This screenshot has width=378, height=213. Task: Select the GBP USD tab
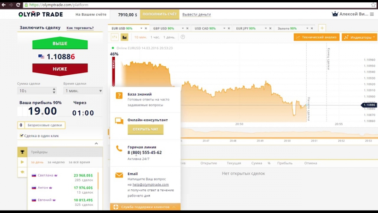point(163,28)
